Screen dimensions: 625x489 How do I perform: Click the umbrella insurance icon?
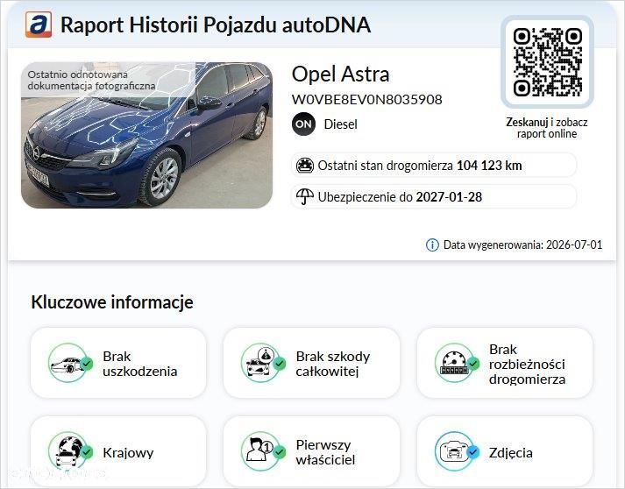(305, 196)
